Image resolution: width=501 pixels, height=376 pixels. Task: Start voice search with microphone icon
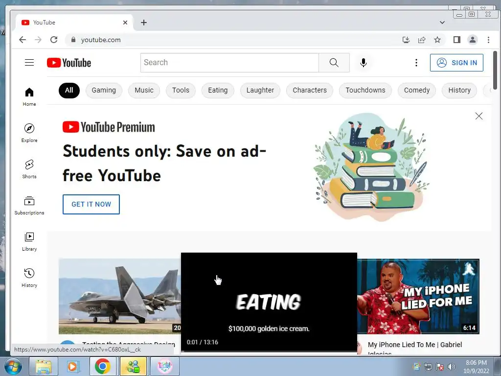point(364,63)
